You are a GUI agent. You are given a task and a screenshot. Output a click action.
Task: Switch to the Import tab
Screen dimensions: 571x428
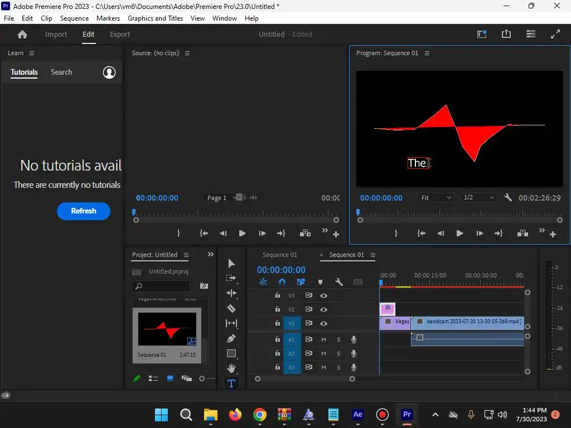pos(56,34)
